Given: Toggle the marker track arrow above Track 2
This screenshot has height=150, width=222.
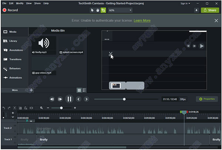Looking at the screenshot, I should (x=31, y=121).
